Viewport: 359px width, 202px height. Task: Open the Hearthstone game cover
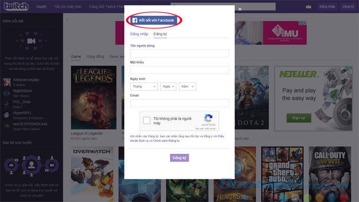coord(235,174)
